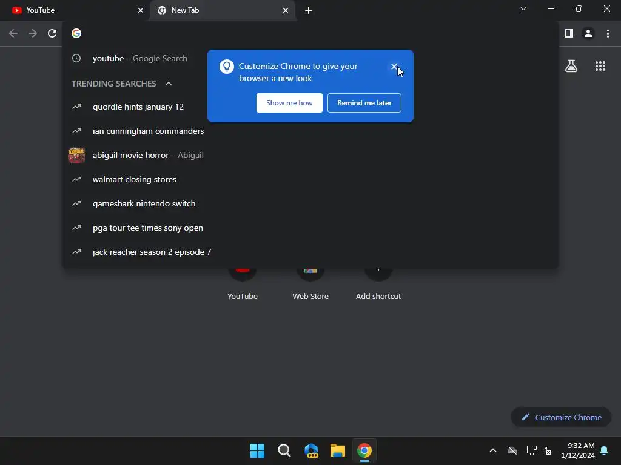The width and height of the screenshot is (621, 465).
Task: Click the Chrome taskbar icon
Action: point(364,450)
